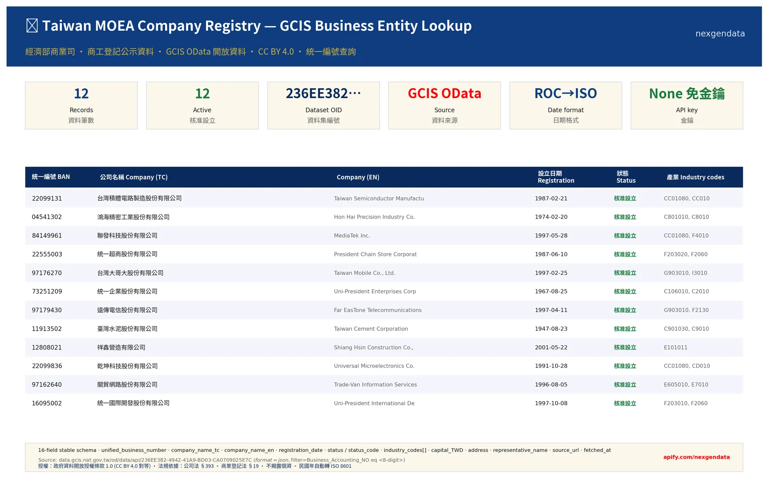Click the Far EasTone Telecommunications name
The image size is (768, 478).
[x=378, y=310]
